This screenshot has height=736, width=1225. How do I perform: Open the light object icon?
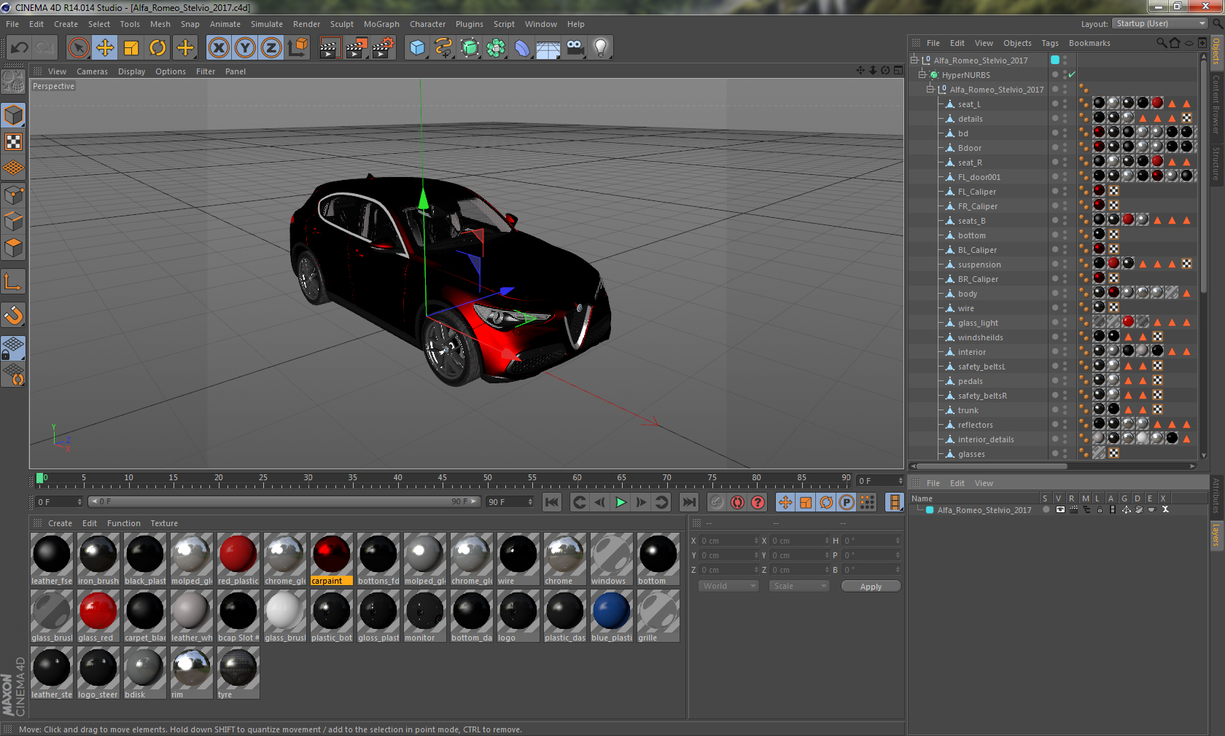pos(600,48)
